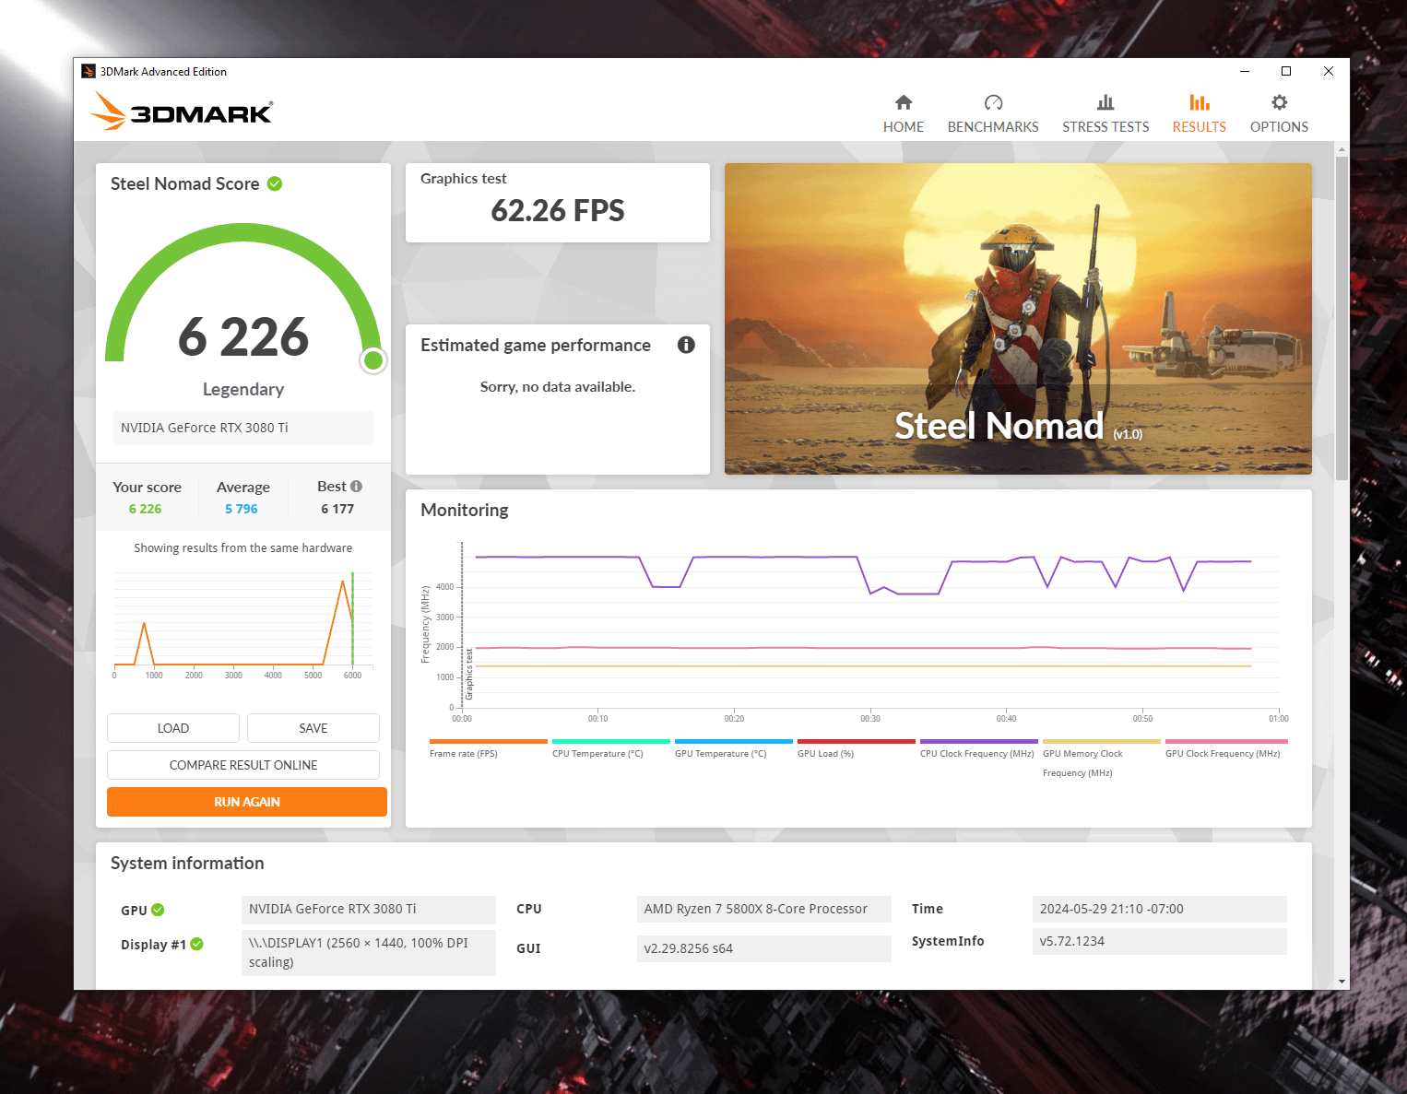Click the LOAD button
This screenshot has width=1407, height=1094.
[173, 728]
